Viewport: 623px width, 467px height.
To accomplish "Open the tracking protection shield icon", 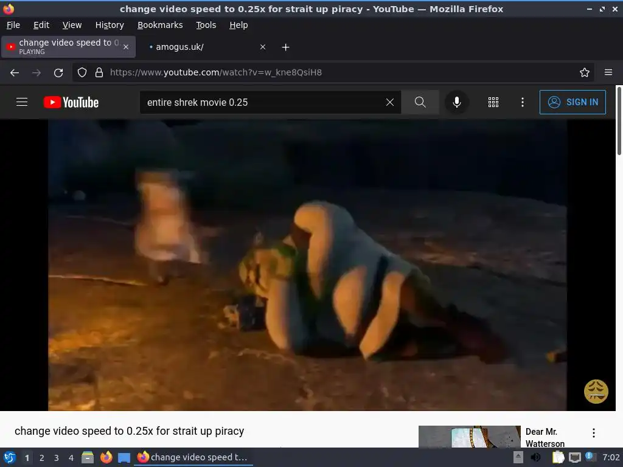I will pyautogui.click(x=82, y=73).
